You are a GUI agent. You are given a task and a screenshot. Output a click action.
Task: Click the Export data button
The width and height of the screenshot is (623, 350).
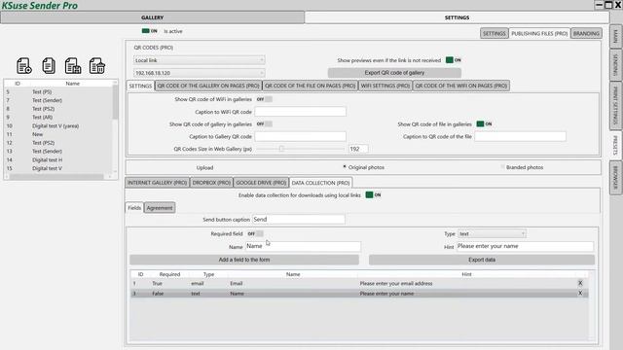pos(482,260)
